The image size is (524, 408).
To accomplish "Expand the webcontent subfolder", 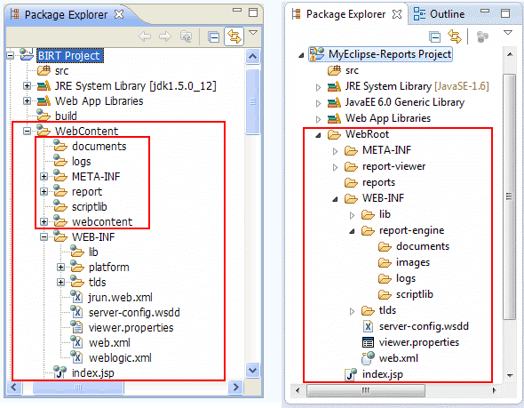I will pyautogui.click(x=44, y=221).
